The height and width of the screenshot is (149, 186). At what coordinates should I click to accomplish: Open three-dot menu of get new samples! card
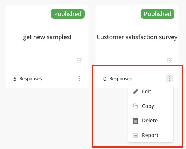[80, 78]
